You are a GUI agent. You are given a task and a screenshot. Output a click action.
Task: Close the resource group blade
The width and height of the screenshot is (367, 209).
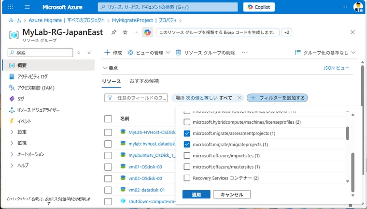pos(353,32)
